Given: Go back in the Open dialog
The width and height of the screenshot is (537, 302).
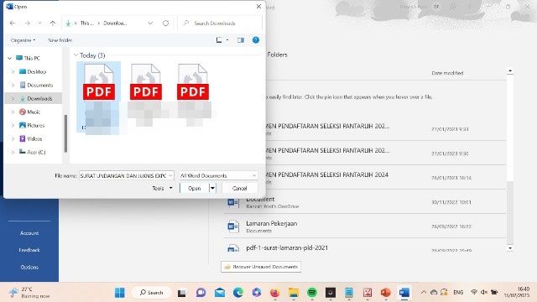Looking at the screenshot, I should tap(13, 23).
